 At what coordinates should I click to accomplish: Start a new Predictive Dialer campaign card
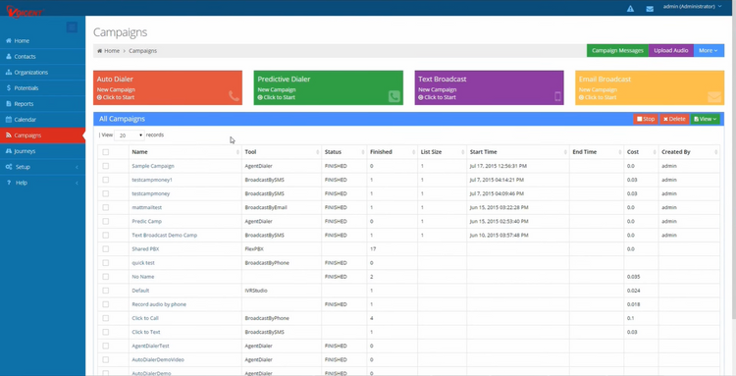coord(328,87)
